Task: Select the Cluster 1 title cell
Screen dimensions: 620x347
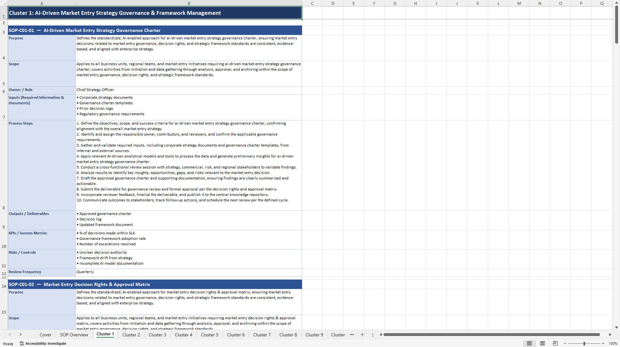Action: [x=155, y=13]
